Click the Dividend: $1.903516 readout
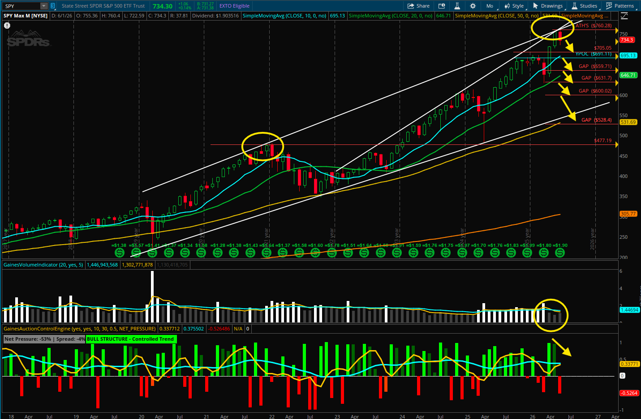The height and width of the screenshot is (419, 641). pyautogui.click(x=215, y=16)
